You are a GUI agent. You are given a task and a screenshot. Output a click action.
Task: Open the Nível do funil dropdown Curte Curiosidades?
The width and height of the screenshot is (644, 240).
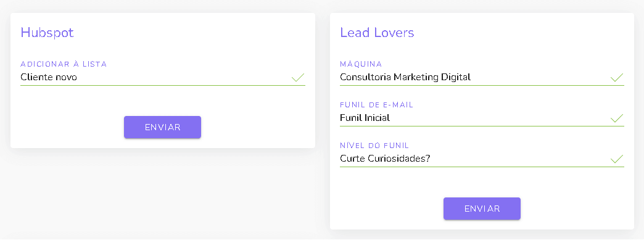click(x=482, y=159)
